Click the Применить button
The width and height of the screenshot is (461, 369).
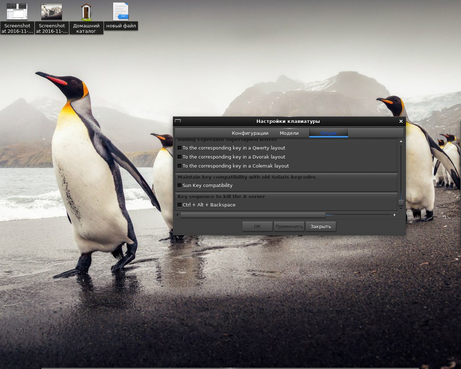[289, 226]
